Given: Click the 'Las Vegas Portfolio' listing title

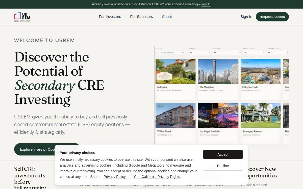Looking at the screenshot, I should click(210, 131).
